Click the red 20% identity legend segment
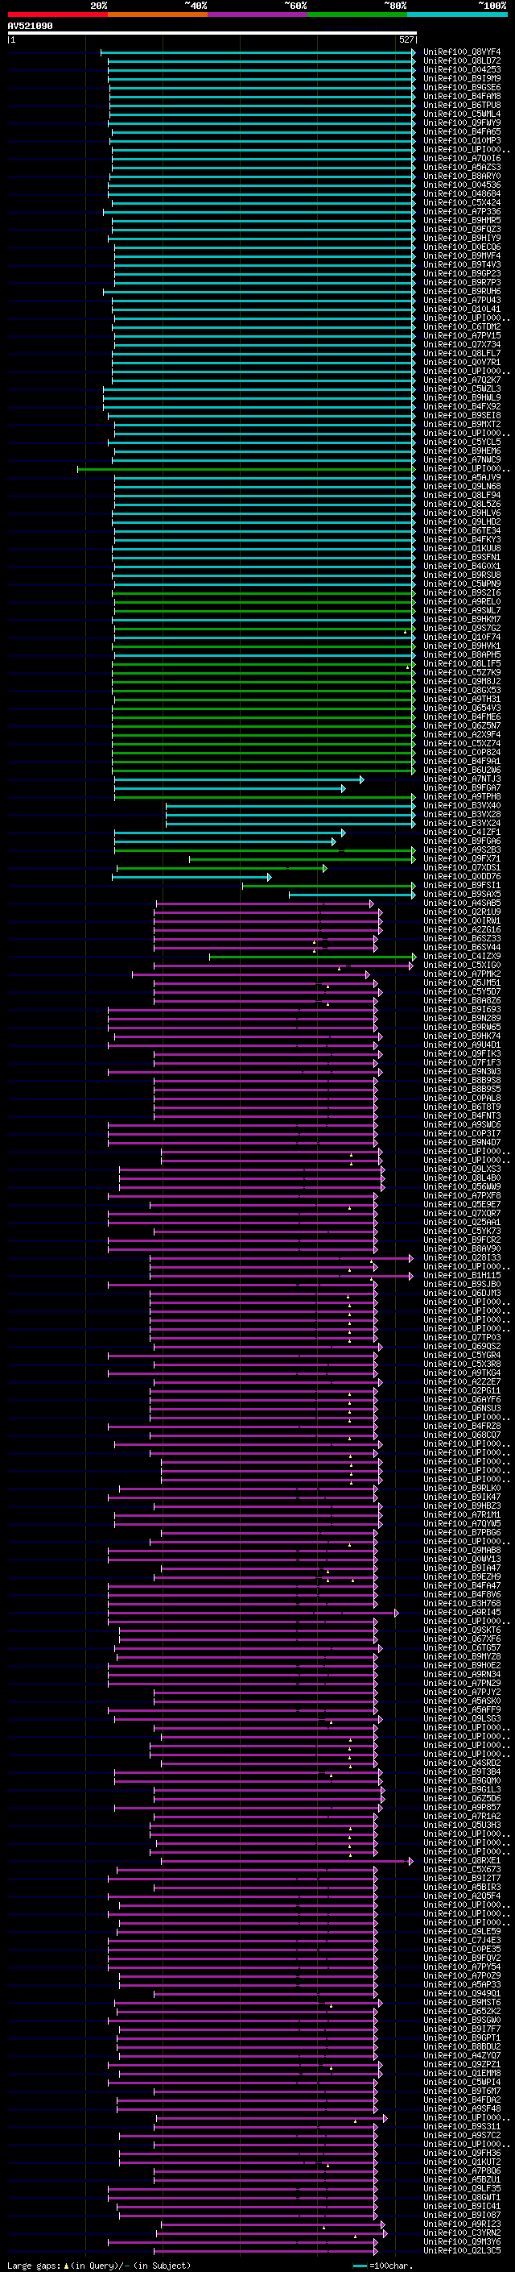 pos(57,15)
